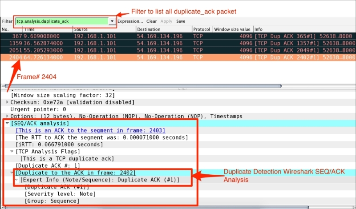The image size is (356, 209).
Task: Click the tcp.analysis.duplicate_ack filter field
Action: tap(62, 21)
